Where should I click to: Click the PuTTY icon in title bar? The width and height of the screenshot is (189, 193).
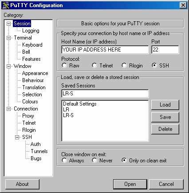(6, 5)
